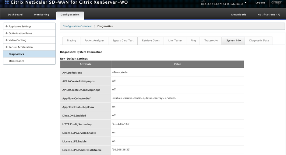Screen dimensions: 286x155
Task: Click the Attribute column header
Action: point(86,64)
